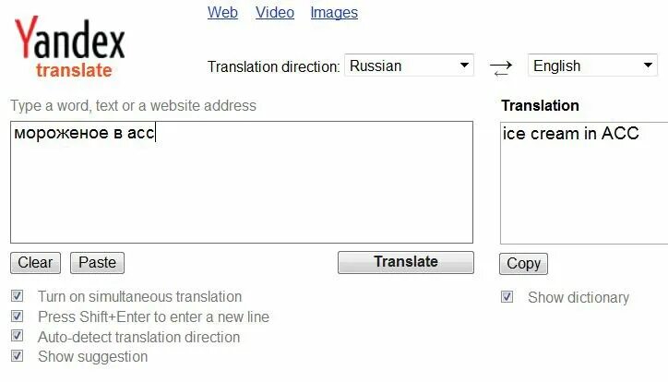Toggle Shift+Enter new line checkbox
The height and width of the screenshot is (382, 668).
[x=17, y=316]
